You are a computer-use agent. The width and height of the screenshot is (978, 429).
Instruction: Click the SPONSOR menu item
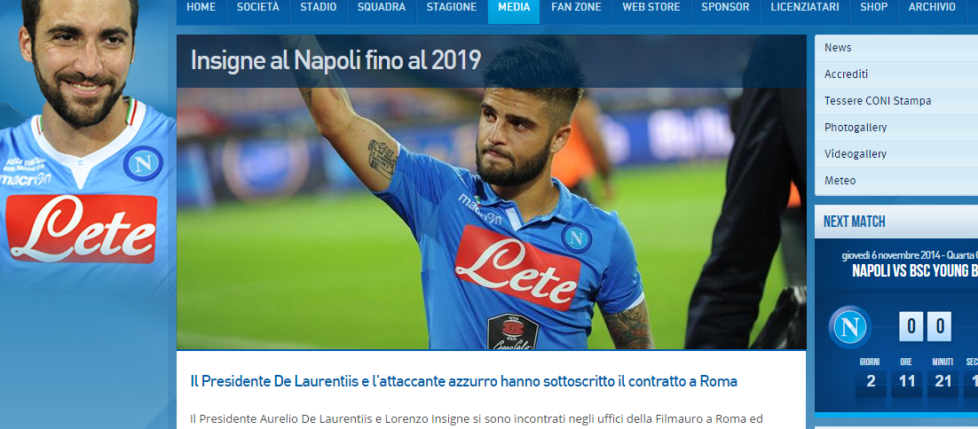click(725, 8)
